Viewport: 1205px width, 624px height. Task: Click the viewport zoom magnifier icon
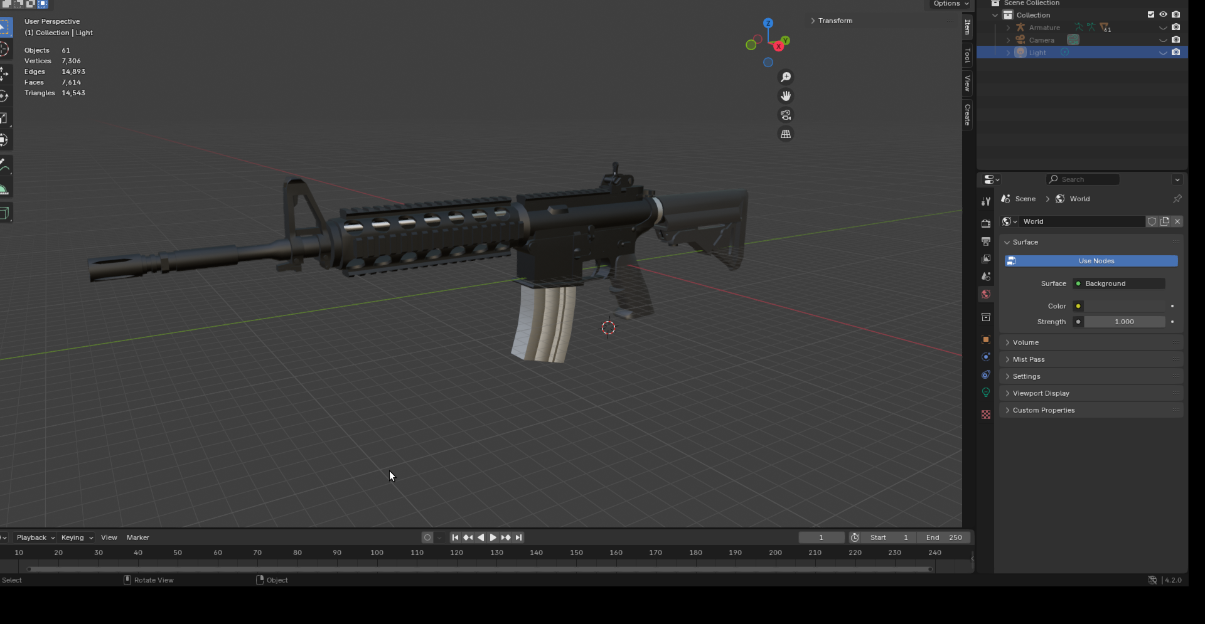click(x=785, y=77)
